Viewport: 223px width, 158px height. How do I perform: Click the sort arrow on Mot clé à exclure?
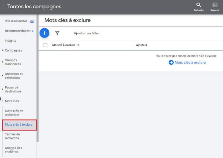[x=78, y=45]
